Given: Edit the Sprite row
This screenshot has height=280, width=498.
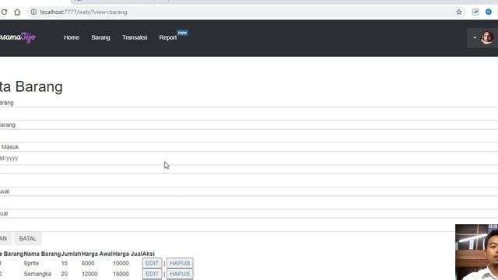Looking at the screenshot, I should [x=152, y=263].
